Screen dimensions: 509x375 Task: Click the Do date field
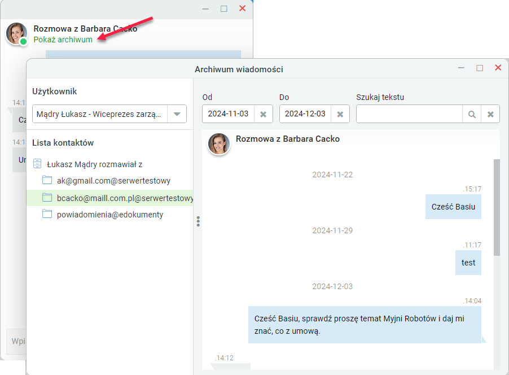click(x=305, y=114)
